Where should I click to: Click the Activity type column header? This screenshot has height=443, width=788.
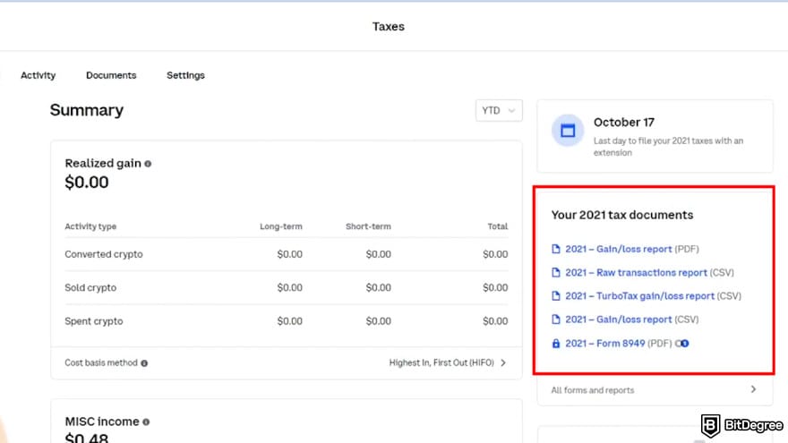[90, 226]
